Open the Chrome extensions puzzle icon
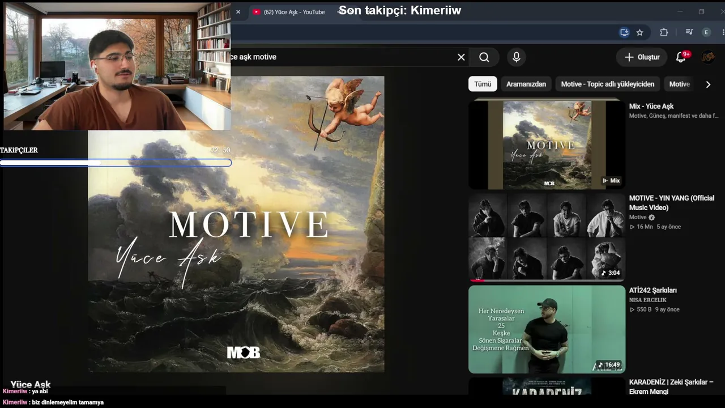Screen dimensions: 725x408 664,32
